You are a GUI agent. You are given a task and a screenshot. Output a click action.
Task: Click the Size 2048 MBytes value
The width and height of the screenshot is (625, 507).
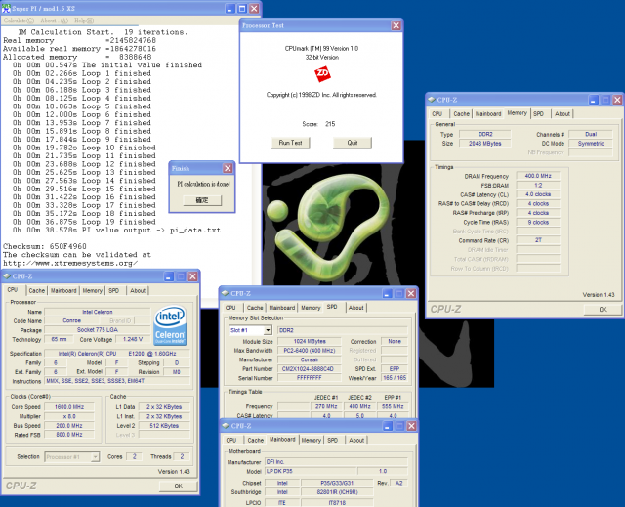point(484,143)
